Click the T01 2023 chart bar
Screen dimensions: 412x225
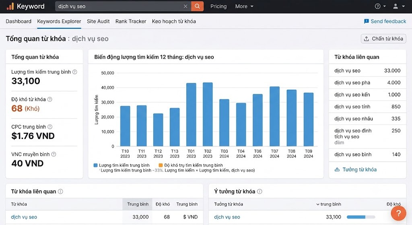pyautogui.click(x=191, y=115)
